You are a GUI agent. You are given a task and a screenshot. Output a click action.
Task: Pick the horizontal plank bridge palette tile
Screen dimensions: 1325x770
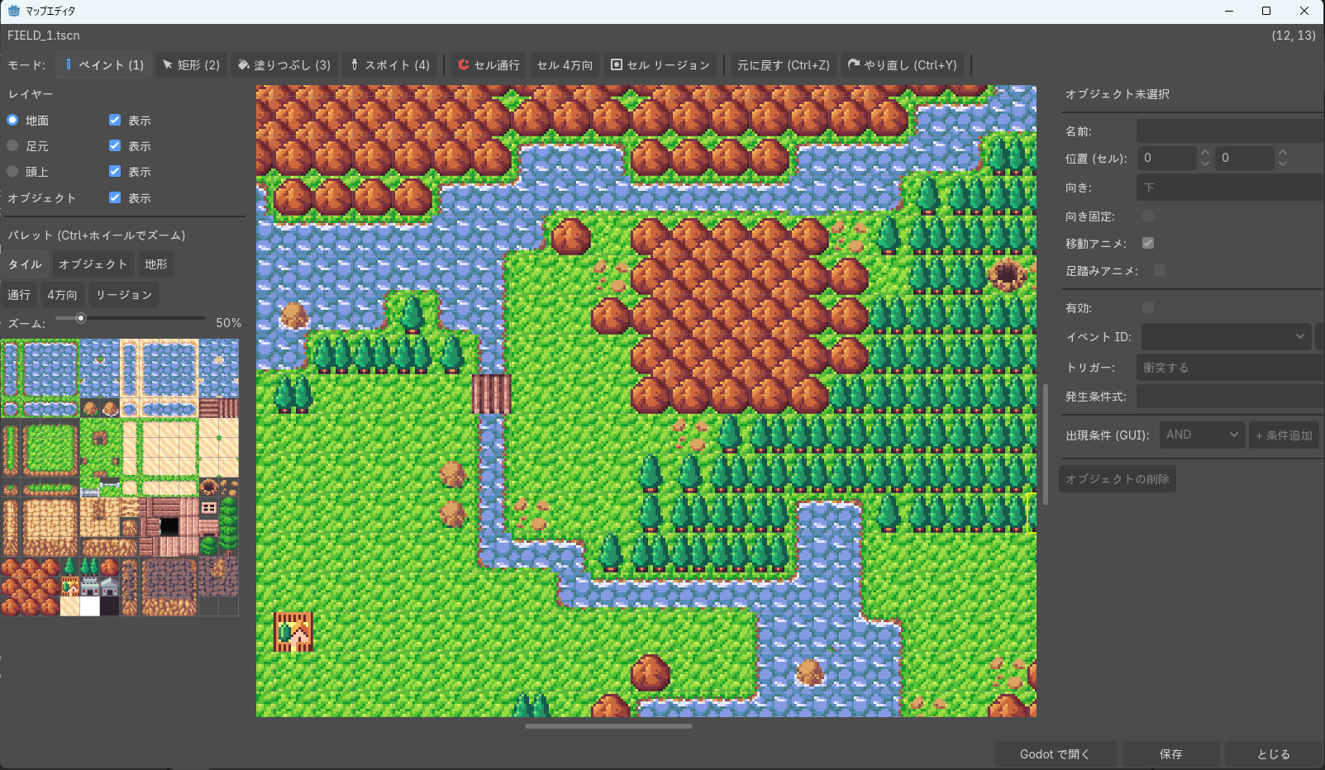click(209, 408)
